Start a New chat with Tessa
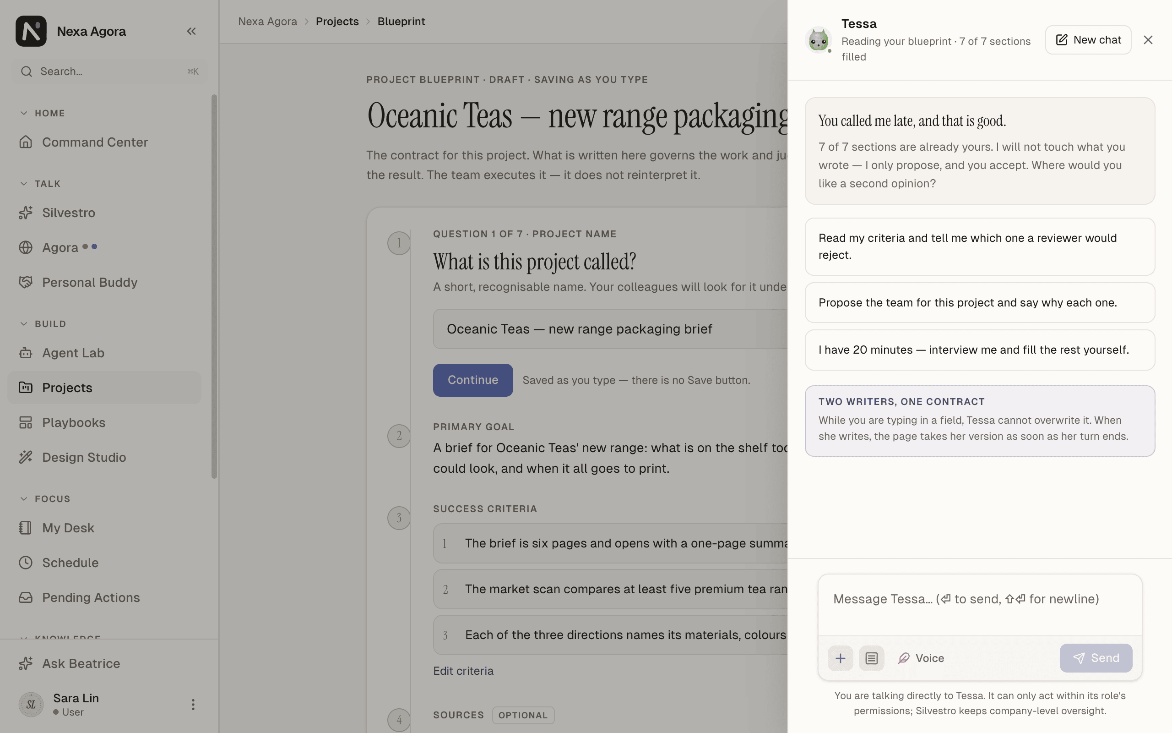Screen dimensions: 1172x733 [1088, 40]
